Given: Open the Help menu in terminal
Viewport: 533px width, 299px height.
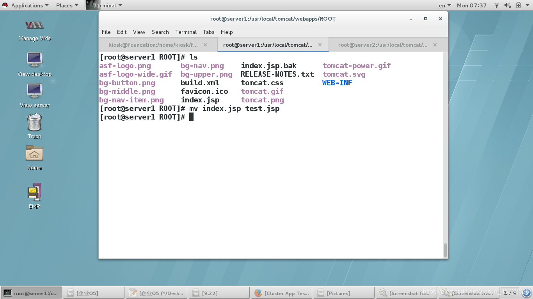Looking at the screenshot, I should [227, 32].
